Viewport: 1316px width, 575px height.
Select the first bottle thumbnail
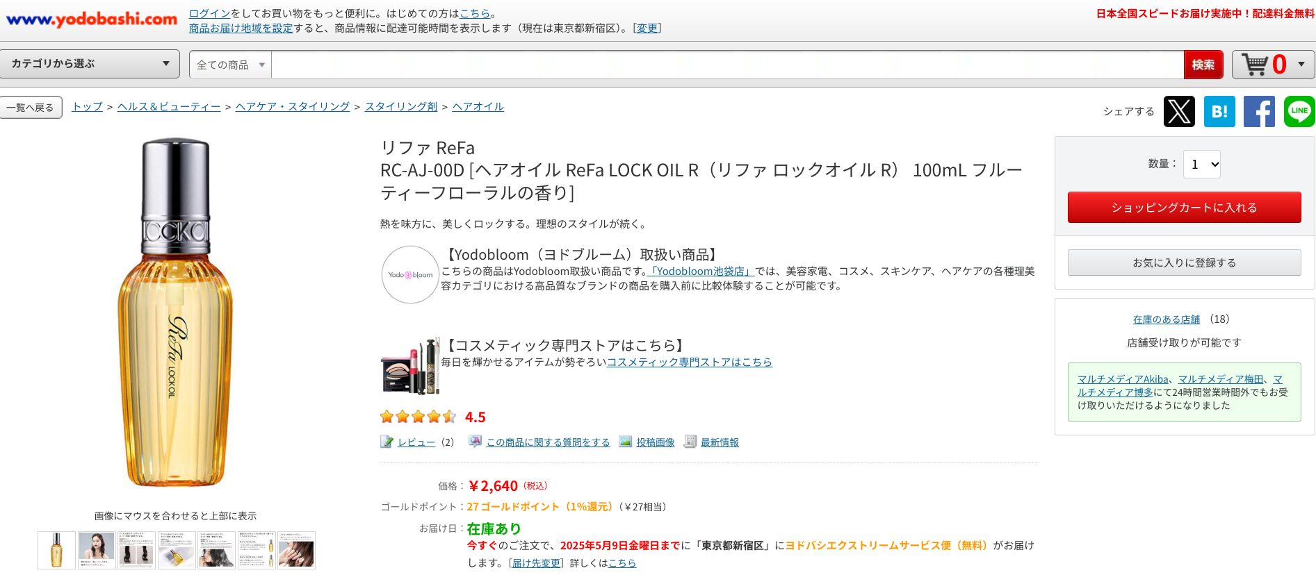tap(56, 551)
